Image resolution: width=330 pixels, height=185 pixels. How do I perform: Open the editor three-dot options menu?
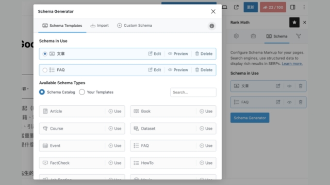coord(304,7)
